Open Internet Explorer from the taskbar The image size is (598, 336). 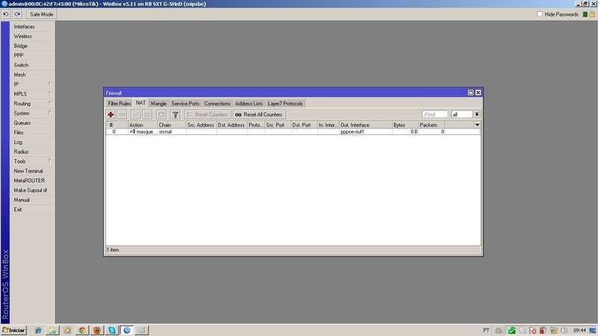pos(38,330)
